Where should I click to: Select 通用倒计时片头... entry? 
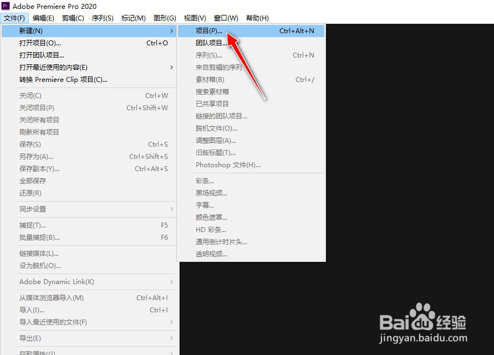click(x=251, y=241)
